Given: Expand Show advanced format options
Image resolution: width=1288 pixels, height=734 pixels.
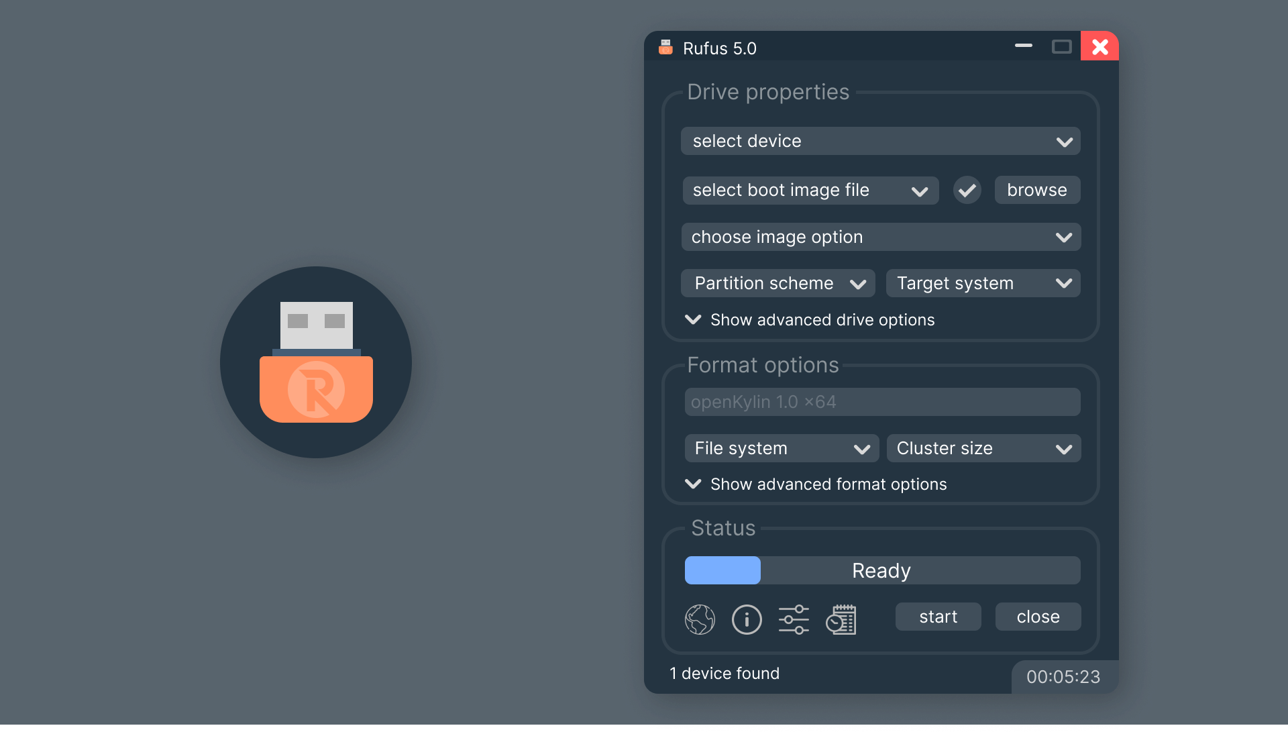Looking at the screenshot, I should [x=816, y=484].
